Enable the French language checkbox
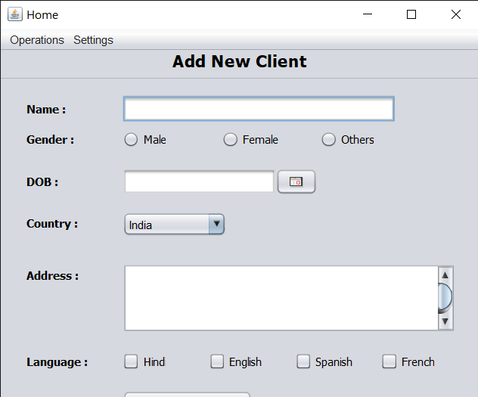This screenshot has width=478, height=397. point(390,361)
